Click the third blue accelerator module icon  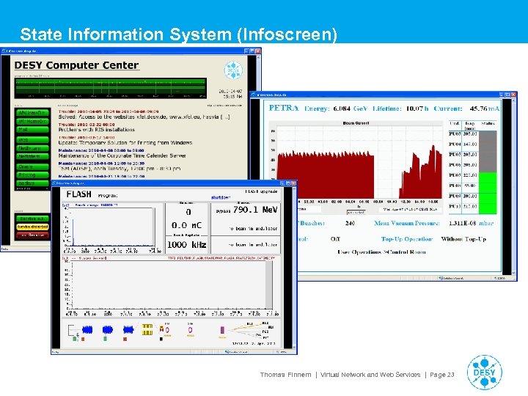click(128, 329)
